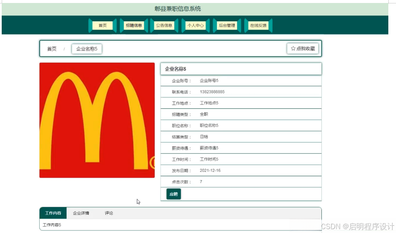Go to 公告信息 in the navigation bar
The width and height of the screenshot is (396, 233).
coord(164,26)
